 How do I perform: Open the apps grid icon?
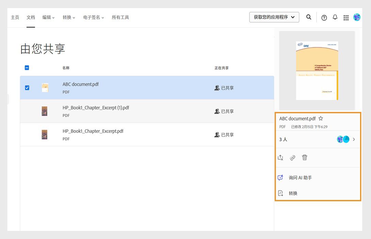tap(346, 17)
